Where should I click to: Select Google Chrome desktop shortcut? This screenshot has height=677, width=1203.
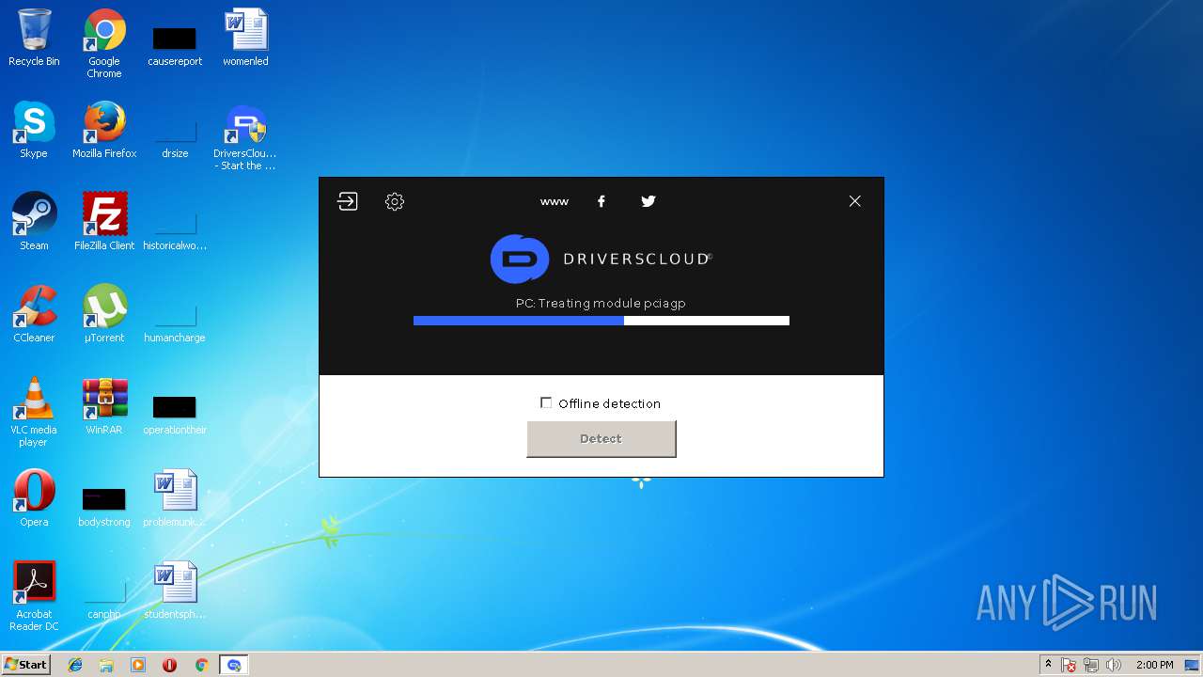[x=104, y=43]
